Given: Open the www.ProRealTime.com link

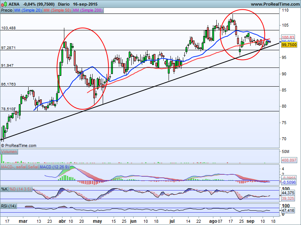Looking at the screenshot, I should [x=275, y=4].
